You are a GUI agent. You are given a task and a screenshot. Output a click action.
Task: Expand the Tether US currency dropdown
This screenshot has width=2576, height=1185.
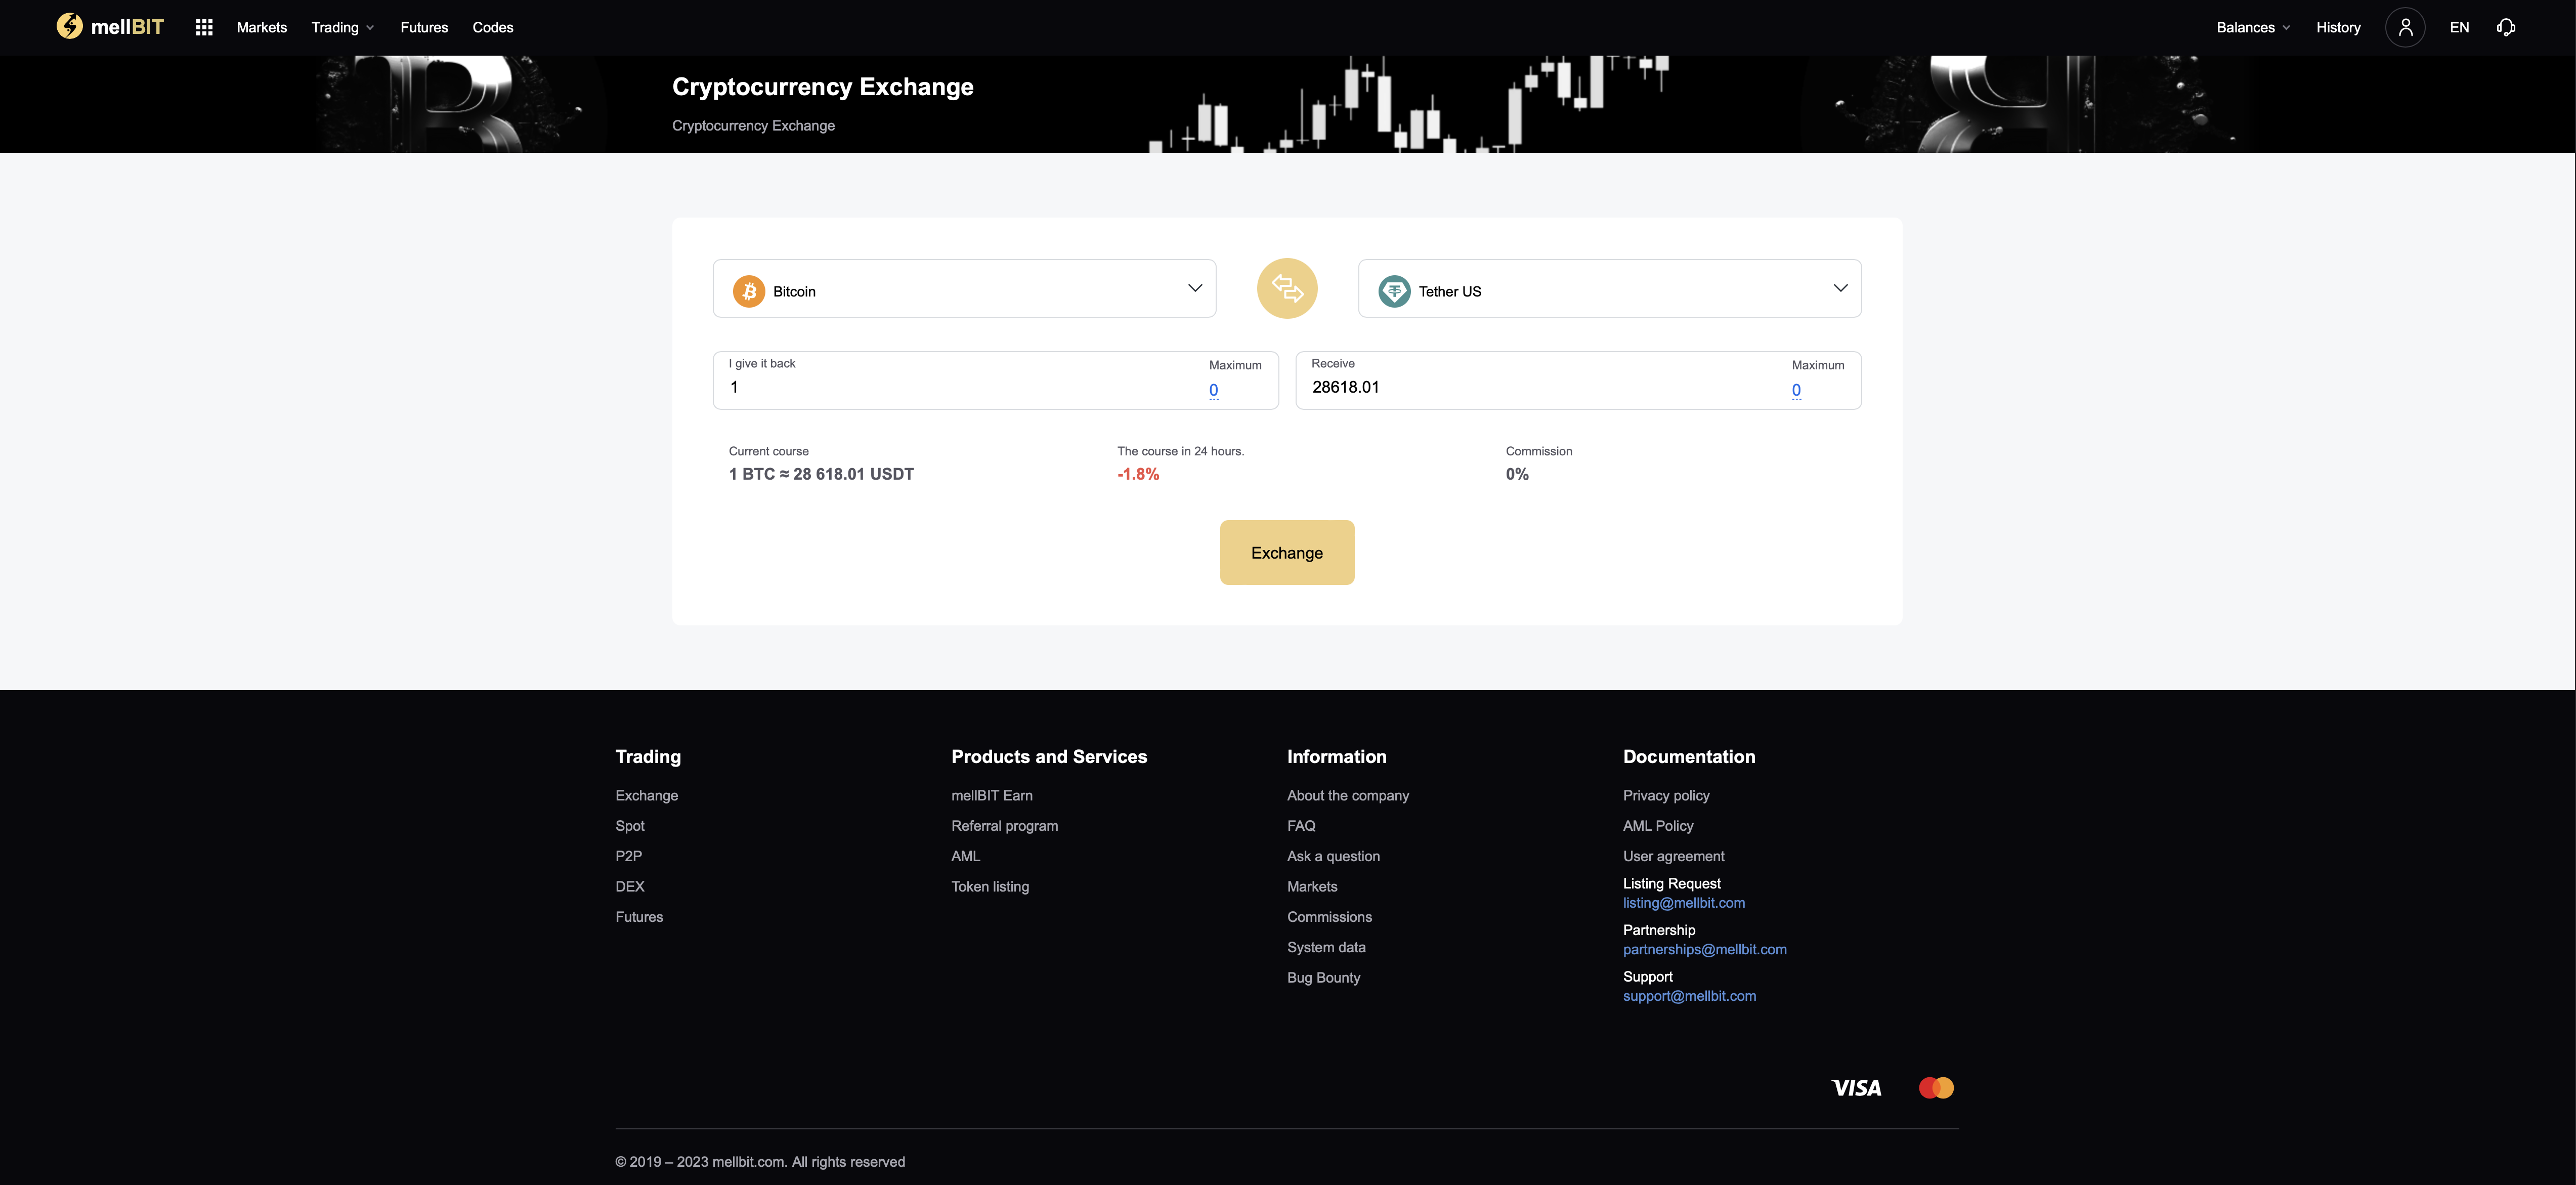click(x=1839, y=288)
